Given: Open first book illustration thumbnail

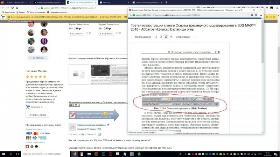Looking at the screenshot, I should click(x=79, y=74).
